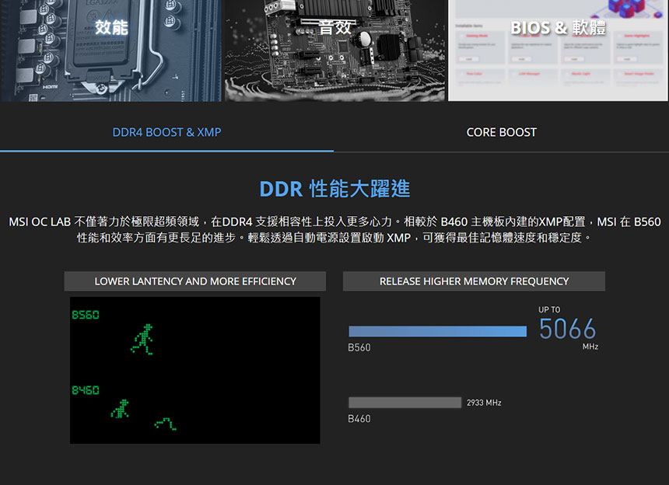Click the UP TO label
The height and width of the screenshot is (485, 669).
[x=549, y=310]
